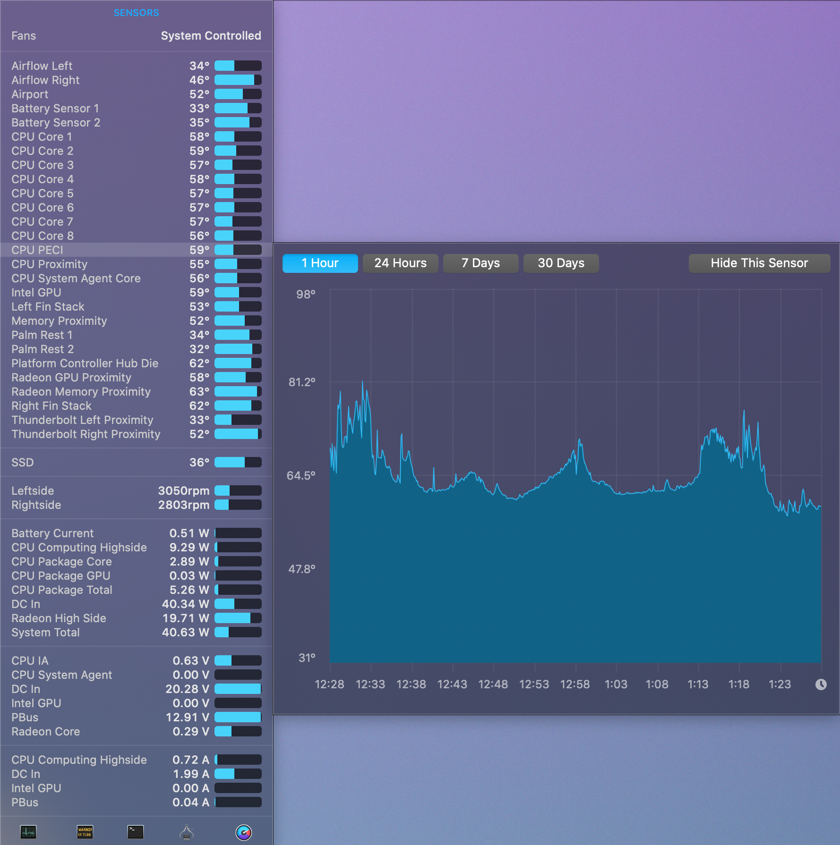The image size is (840, 845).
Task: Click the Hide This Sensor button
Action: (x=760, y=263)
